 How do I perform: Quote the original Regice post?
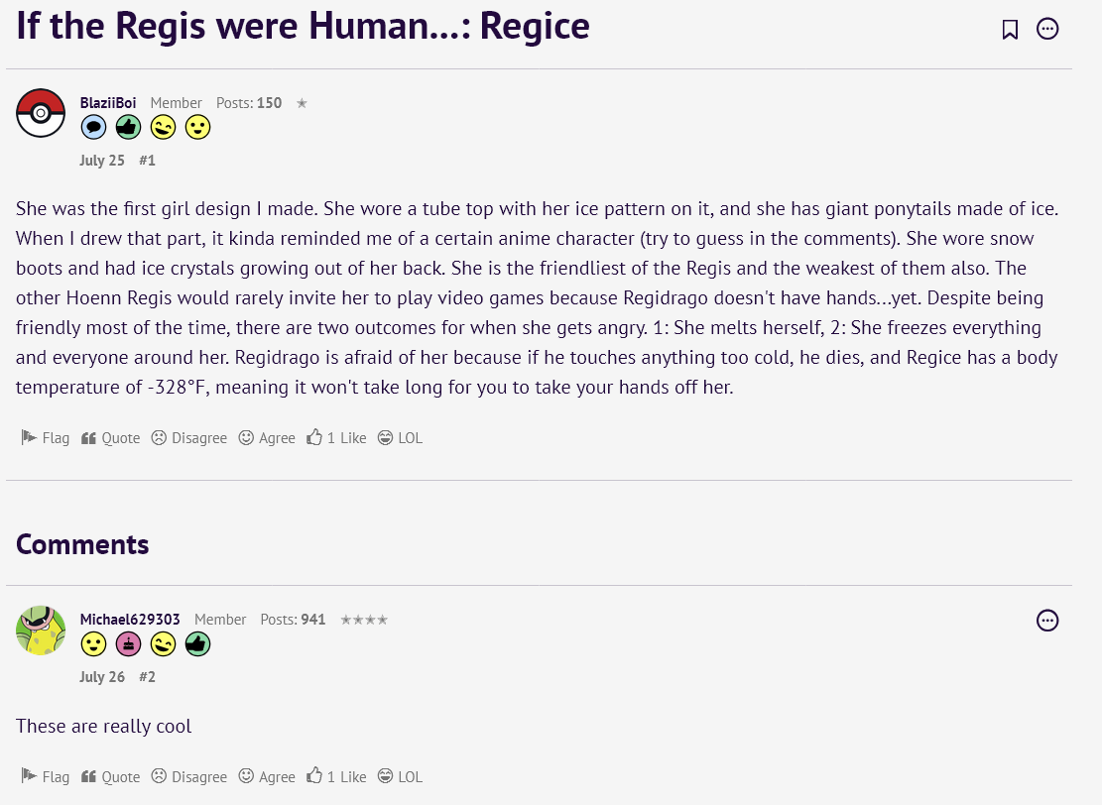coord(110,437)
